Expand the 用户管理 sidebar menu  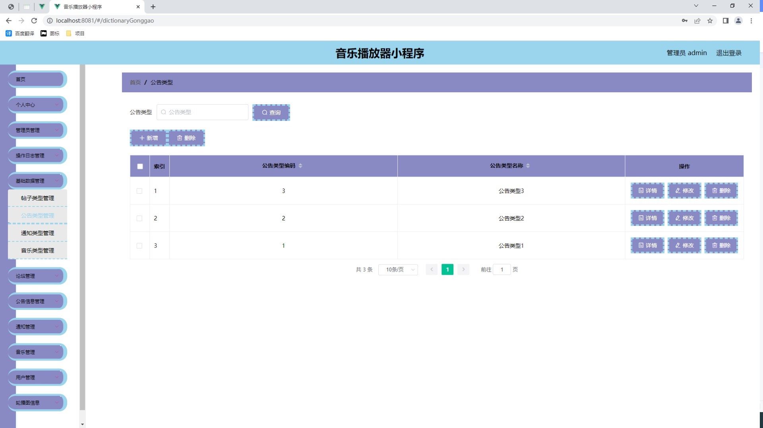point(37,377)
